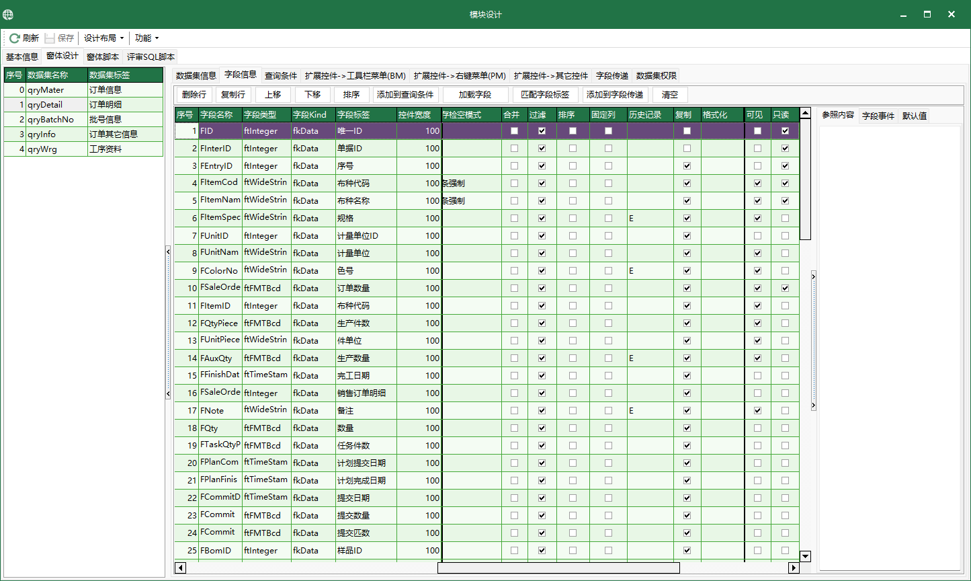
Task: Select the qryBatchNo dataset row
Action: point(50,120)
